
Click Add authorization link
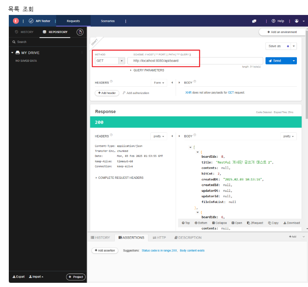pyautogui.click(x=136, y=93)
